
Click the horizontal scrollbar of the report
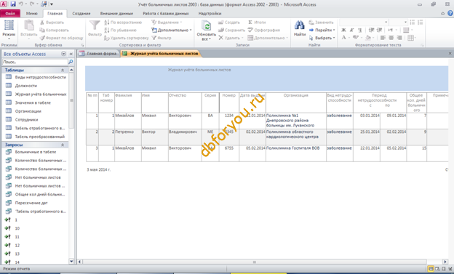[x=254, y=262]
